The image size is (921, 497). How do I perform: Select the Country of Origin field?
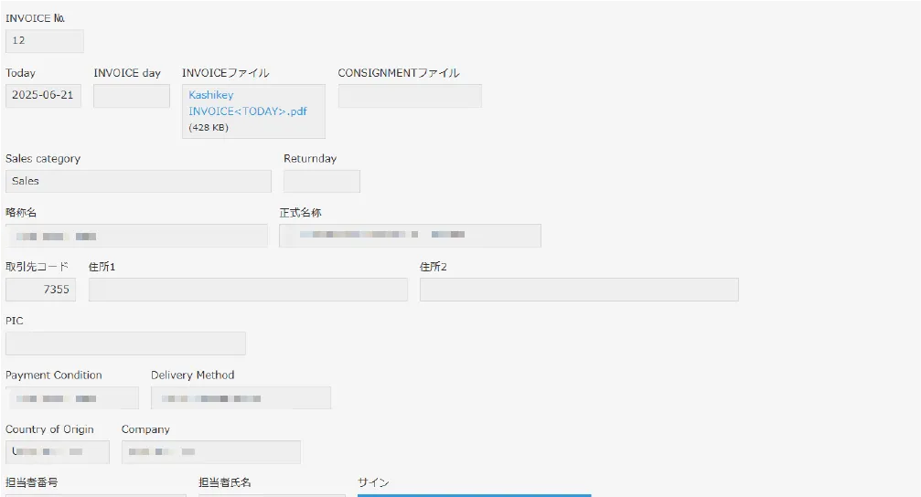tap(57, 452)
